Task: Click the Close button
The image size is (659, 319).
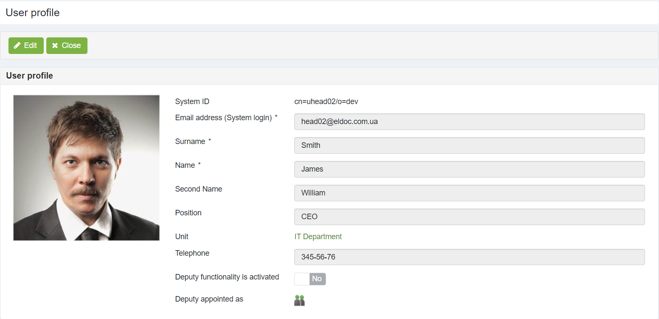Action: (x=67, y=45)
